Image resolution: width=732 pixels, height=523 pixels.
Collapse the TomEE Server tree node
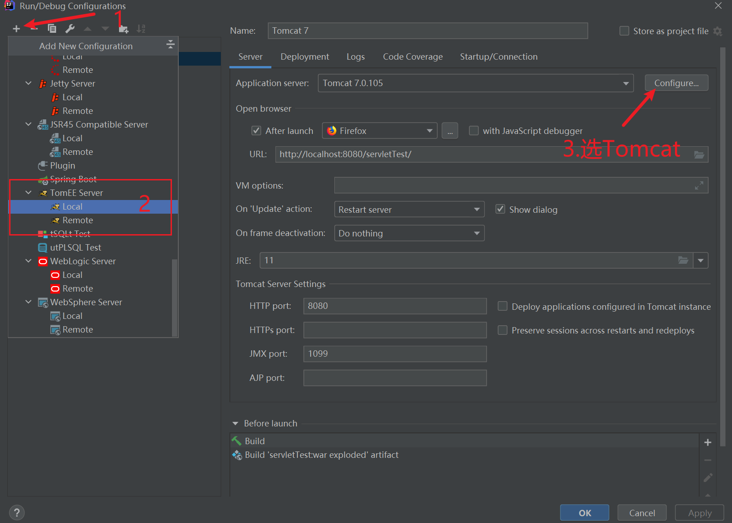pos(28,193)
